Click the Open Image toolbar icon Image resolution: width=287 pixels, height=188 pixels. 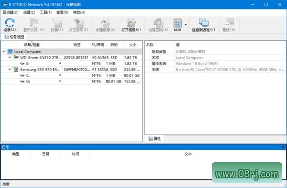click(x=131, y=22)
